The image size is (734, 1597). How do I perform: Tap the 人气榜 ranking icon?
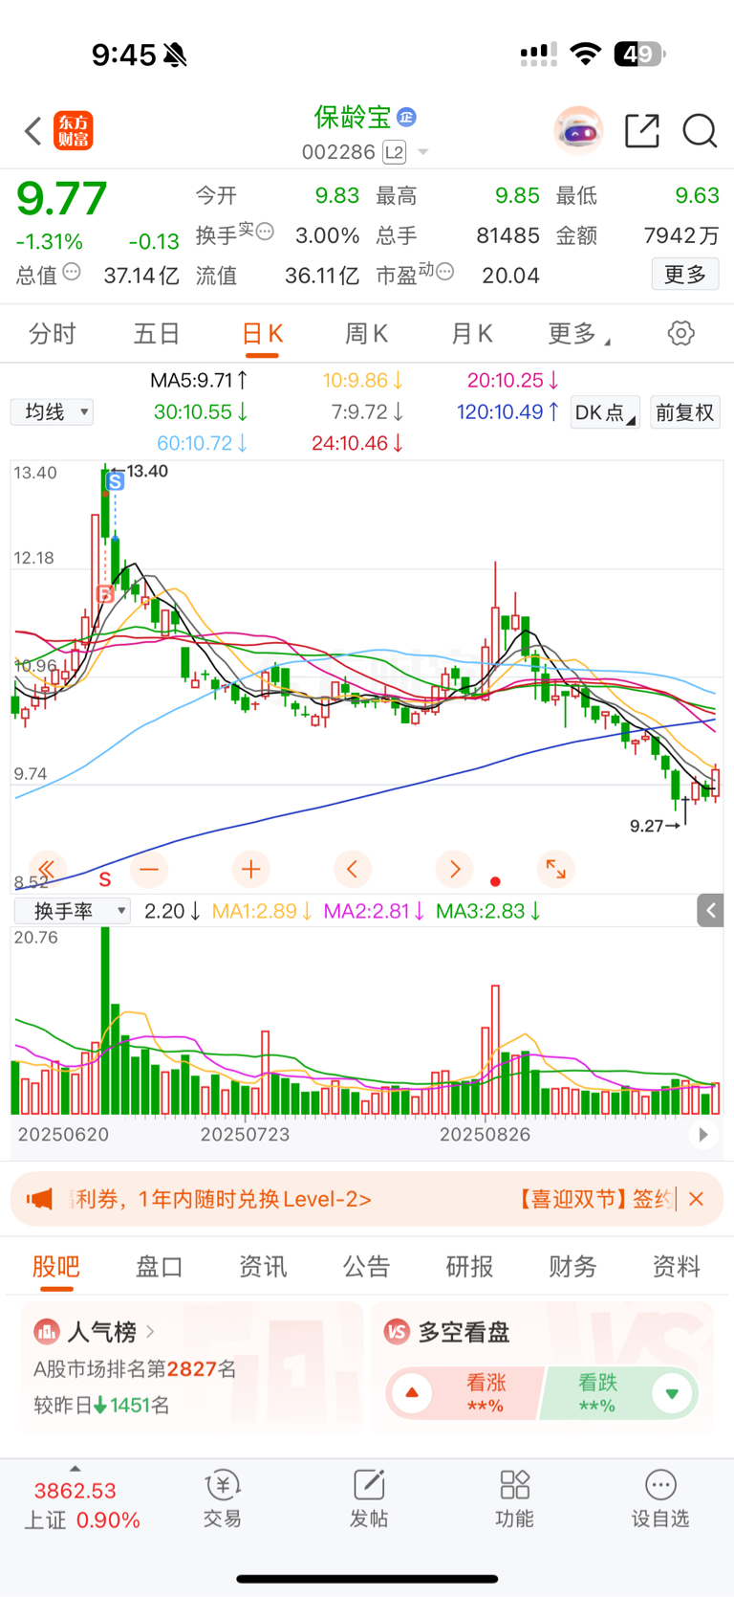coord(47,1331)
